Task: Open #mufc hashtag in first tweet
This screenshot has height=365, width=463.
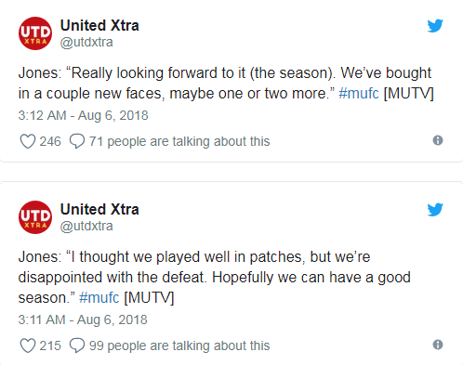Action: pyautogui.click(x=359, y=93)
